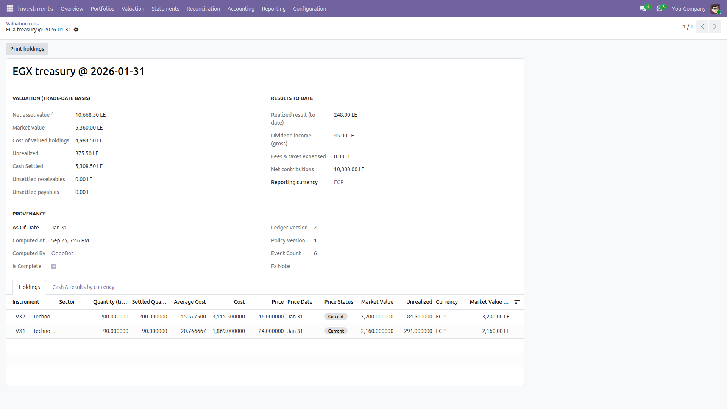Click the Net asset value 10,668.50 LE
Screen dimensions: 727x409
point(90,115)
